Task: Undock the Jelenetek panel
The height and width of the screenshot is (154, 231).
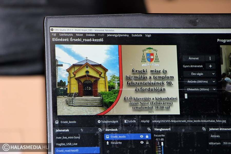Action: tap(100, 130)
